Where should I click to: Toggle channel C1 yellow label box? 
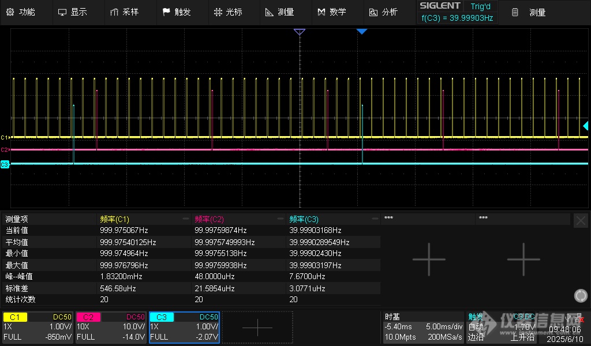click(x=15, y=317)
